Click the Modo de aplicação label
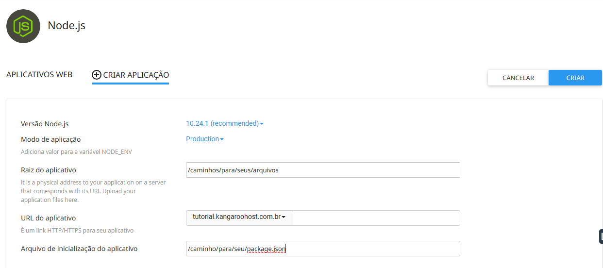 [50, 139]
